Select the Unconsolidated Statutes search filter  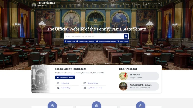pyautogui.click(x=106, y=41)
